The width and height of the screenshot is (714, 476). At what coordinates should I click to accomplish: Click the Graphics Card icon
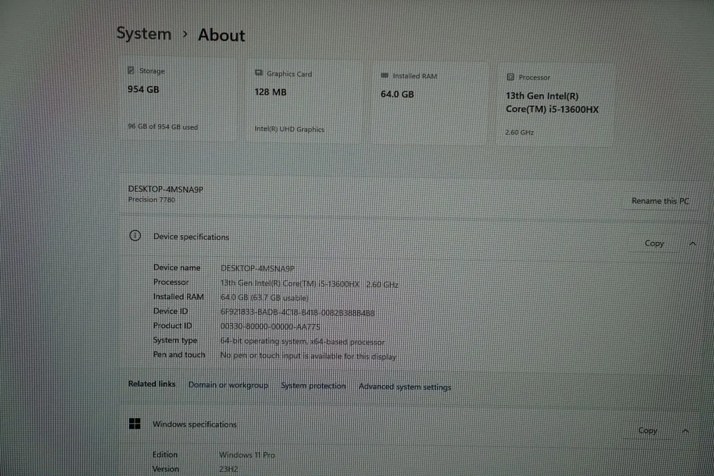tap(259, 73)
